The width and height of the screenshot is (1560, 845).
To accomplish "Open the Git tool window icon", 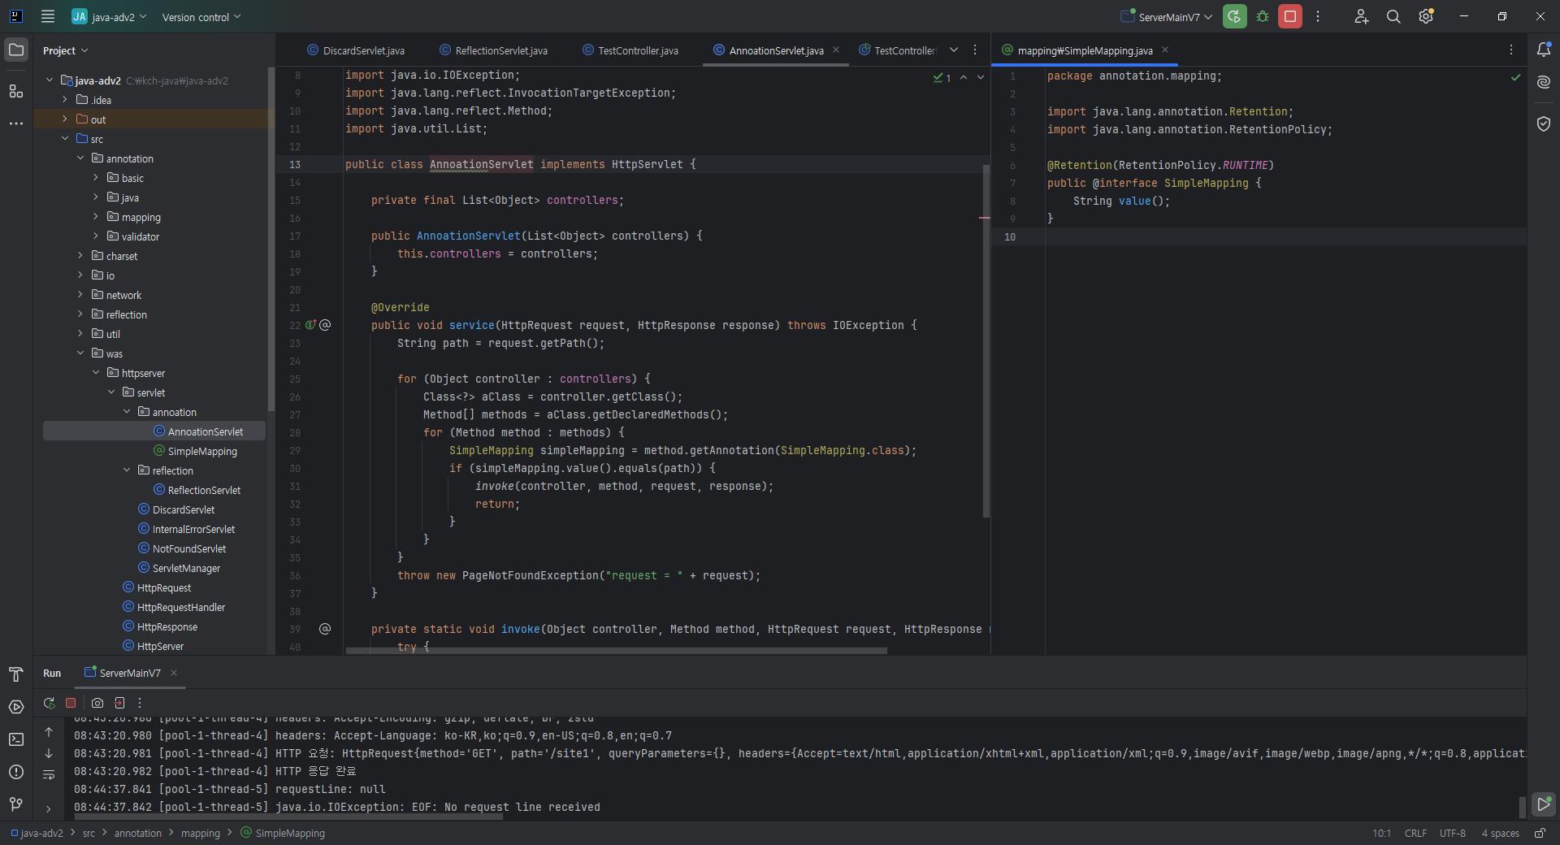I will (x=16, y=804).
